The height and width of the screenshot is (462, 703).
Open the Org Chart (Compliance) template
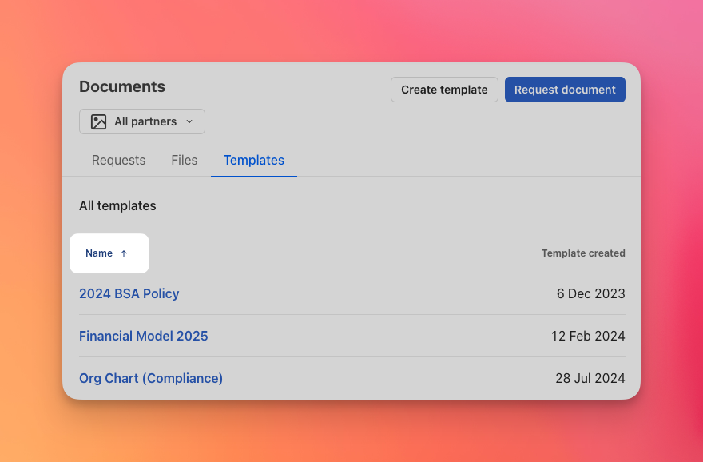click(151, 378)
